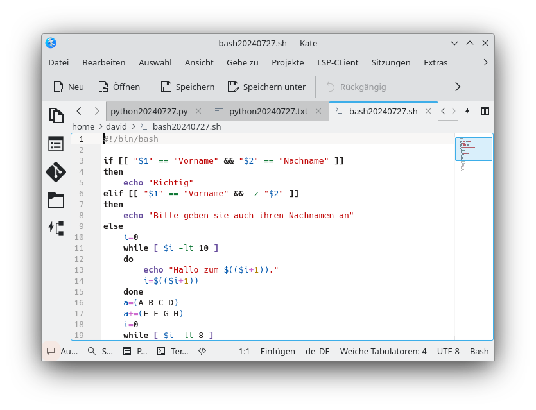
Task: Toggle the Terminal panel in status bar
Action: point(173,351)
